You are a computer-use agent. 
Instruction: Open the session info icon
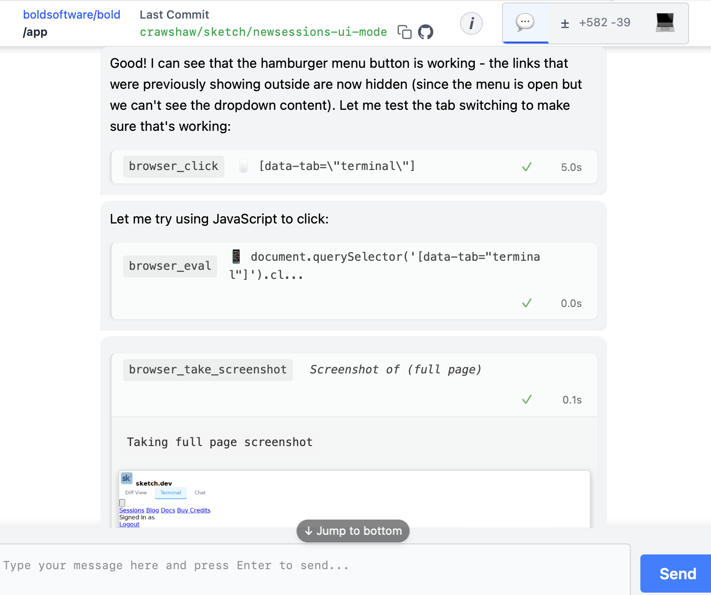tap(471, 23)
